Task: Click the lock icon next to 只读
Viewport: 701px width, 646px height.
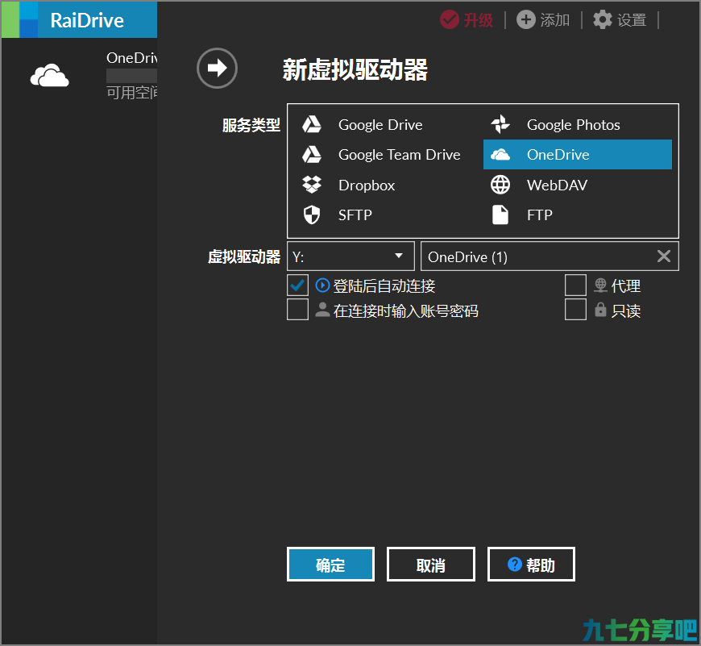Action: click(600, 309)
